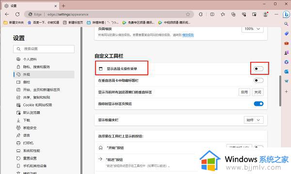Open 语言 settings section
Screen dimensions: 291x174
pos(44,135)
